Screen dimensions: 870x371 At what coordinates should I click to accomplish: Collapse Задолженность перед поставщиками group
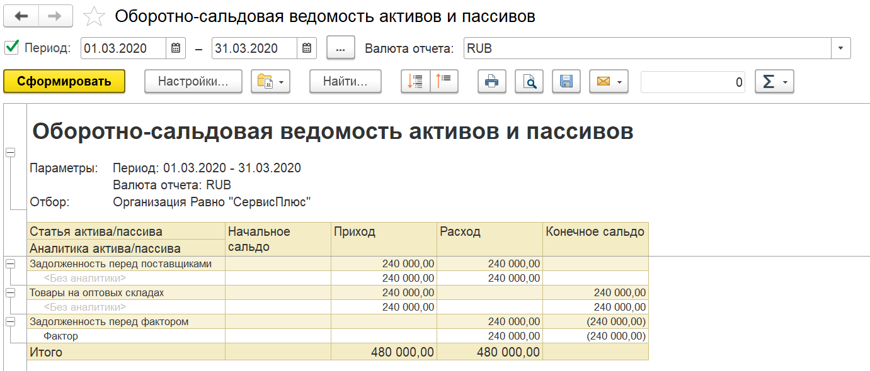click(x=10, y=264)
